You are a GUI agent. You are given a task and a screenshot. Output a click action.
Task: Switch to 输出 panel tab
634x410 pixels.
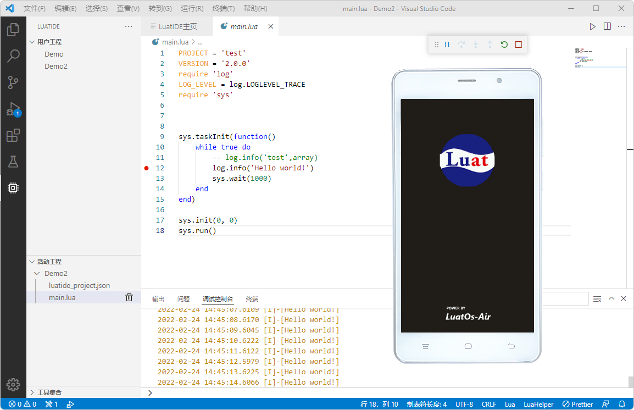click(158, 299)
